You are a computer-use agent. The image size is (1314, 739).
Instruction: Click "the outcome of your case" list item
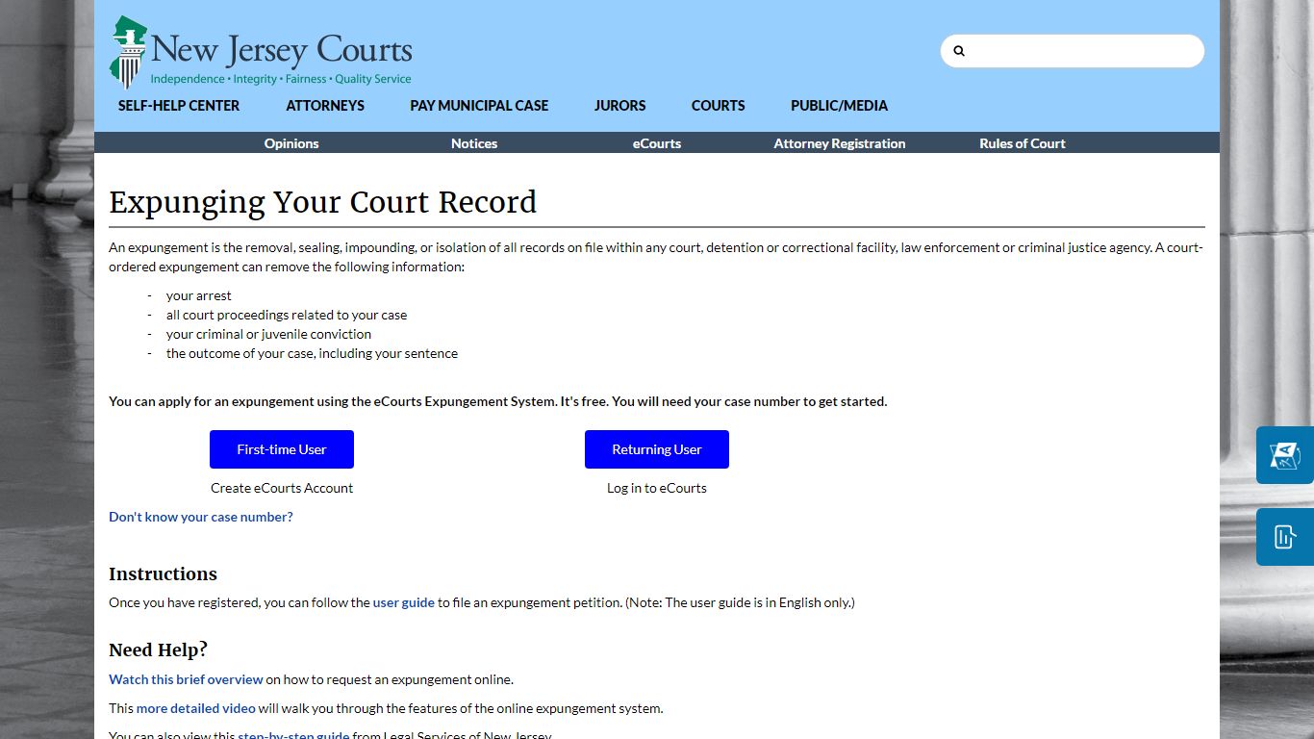(x=312, y=353)
